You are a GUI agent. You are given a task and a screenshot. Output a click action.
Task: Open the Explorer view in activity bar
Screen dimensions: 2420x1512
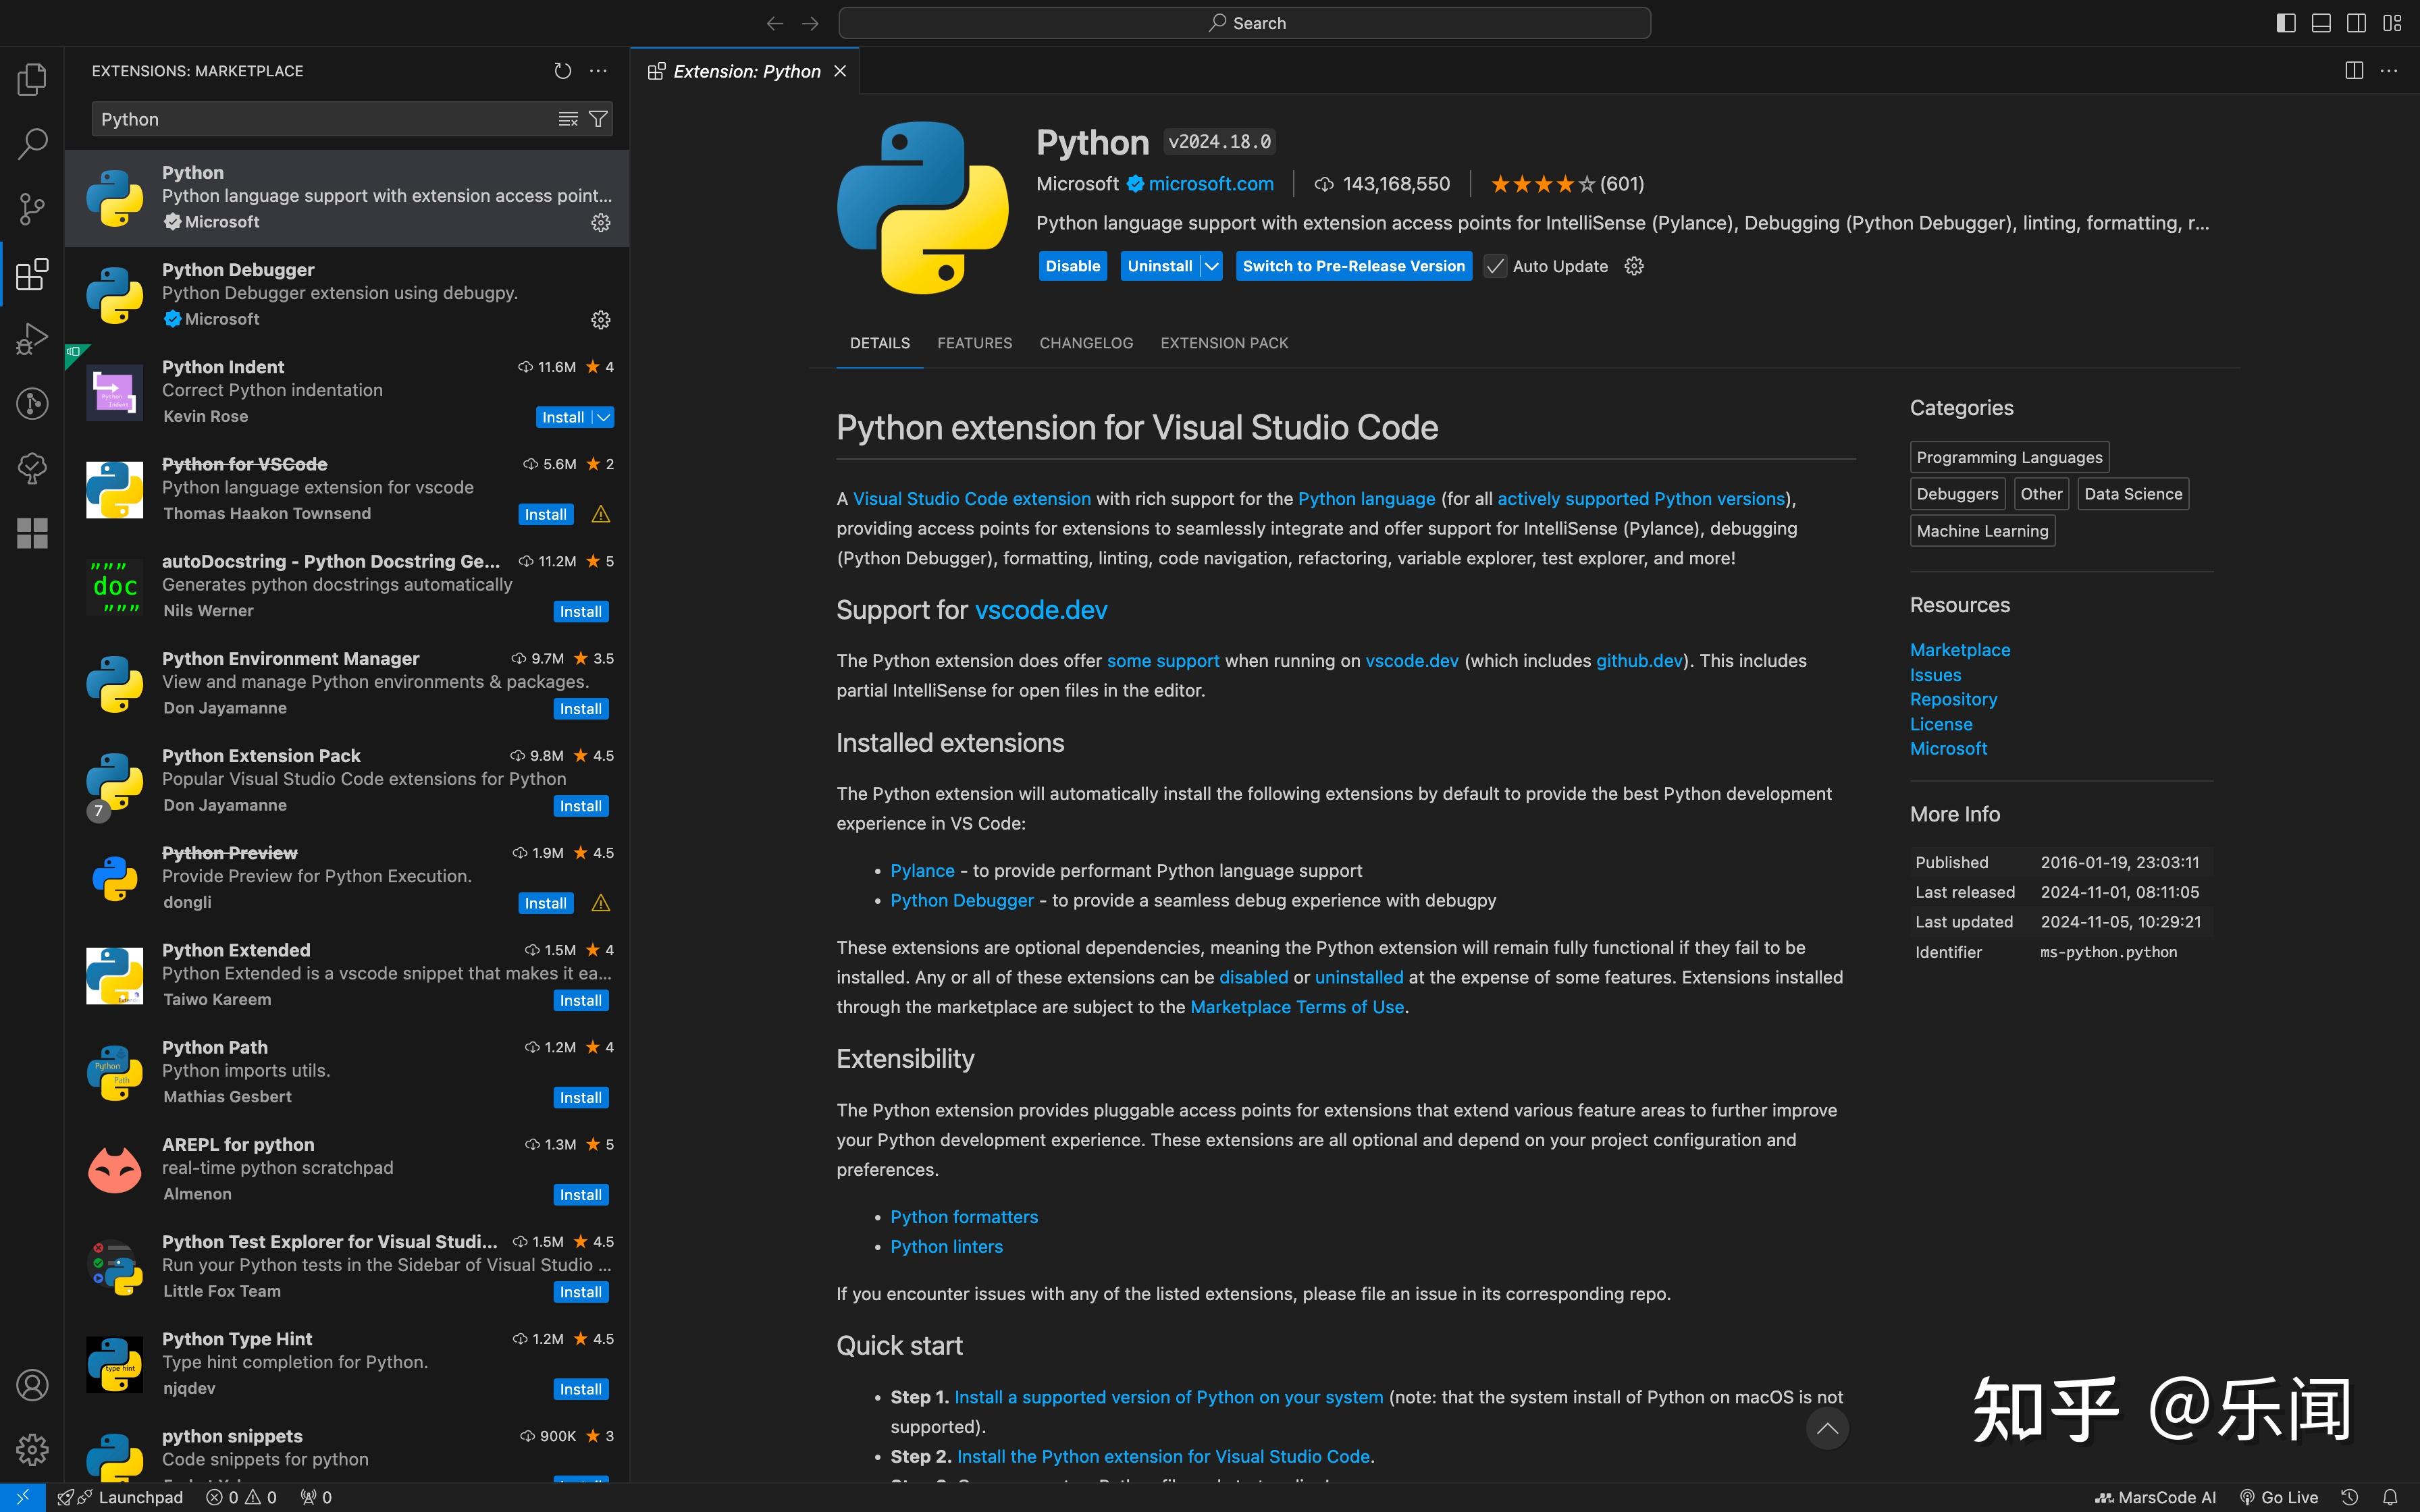coord(32,79)
